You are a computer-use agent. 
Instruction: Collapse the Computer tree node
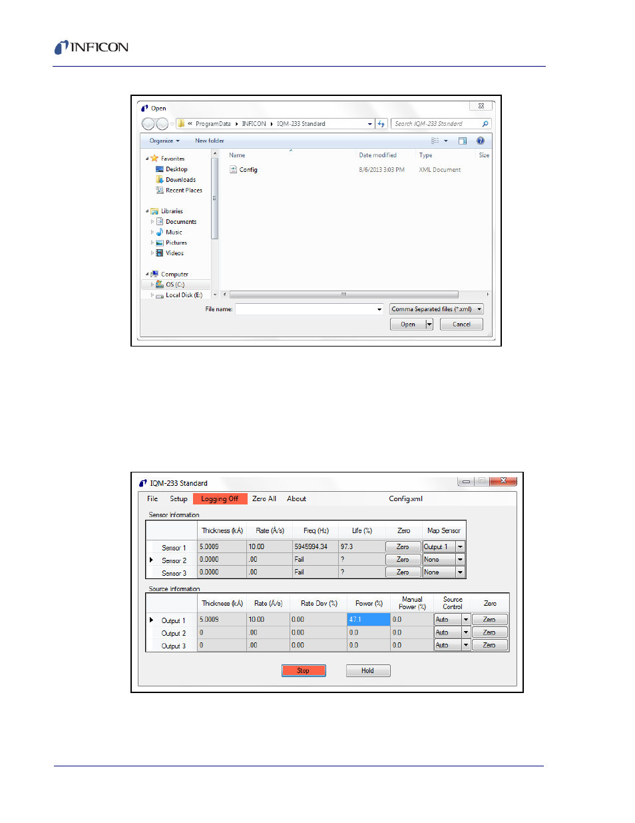coord(147,274)
